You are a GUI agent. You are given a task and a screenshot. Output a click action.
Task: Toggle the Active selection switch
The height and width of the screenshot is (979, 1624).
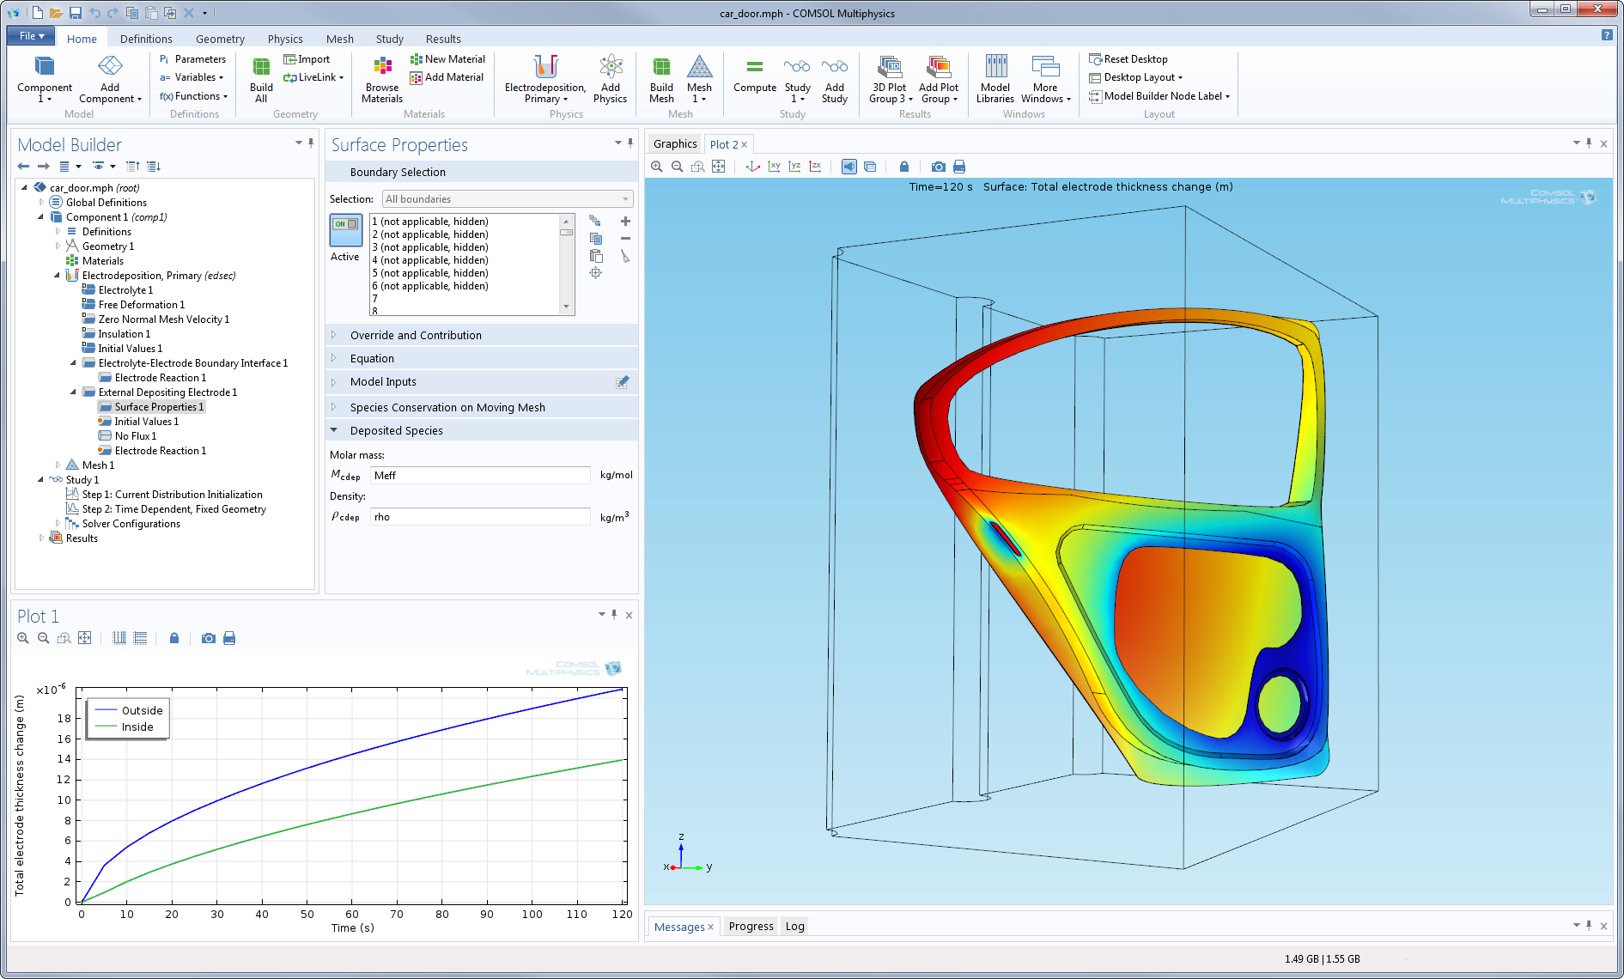pos(346,230)
